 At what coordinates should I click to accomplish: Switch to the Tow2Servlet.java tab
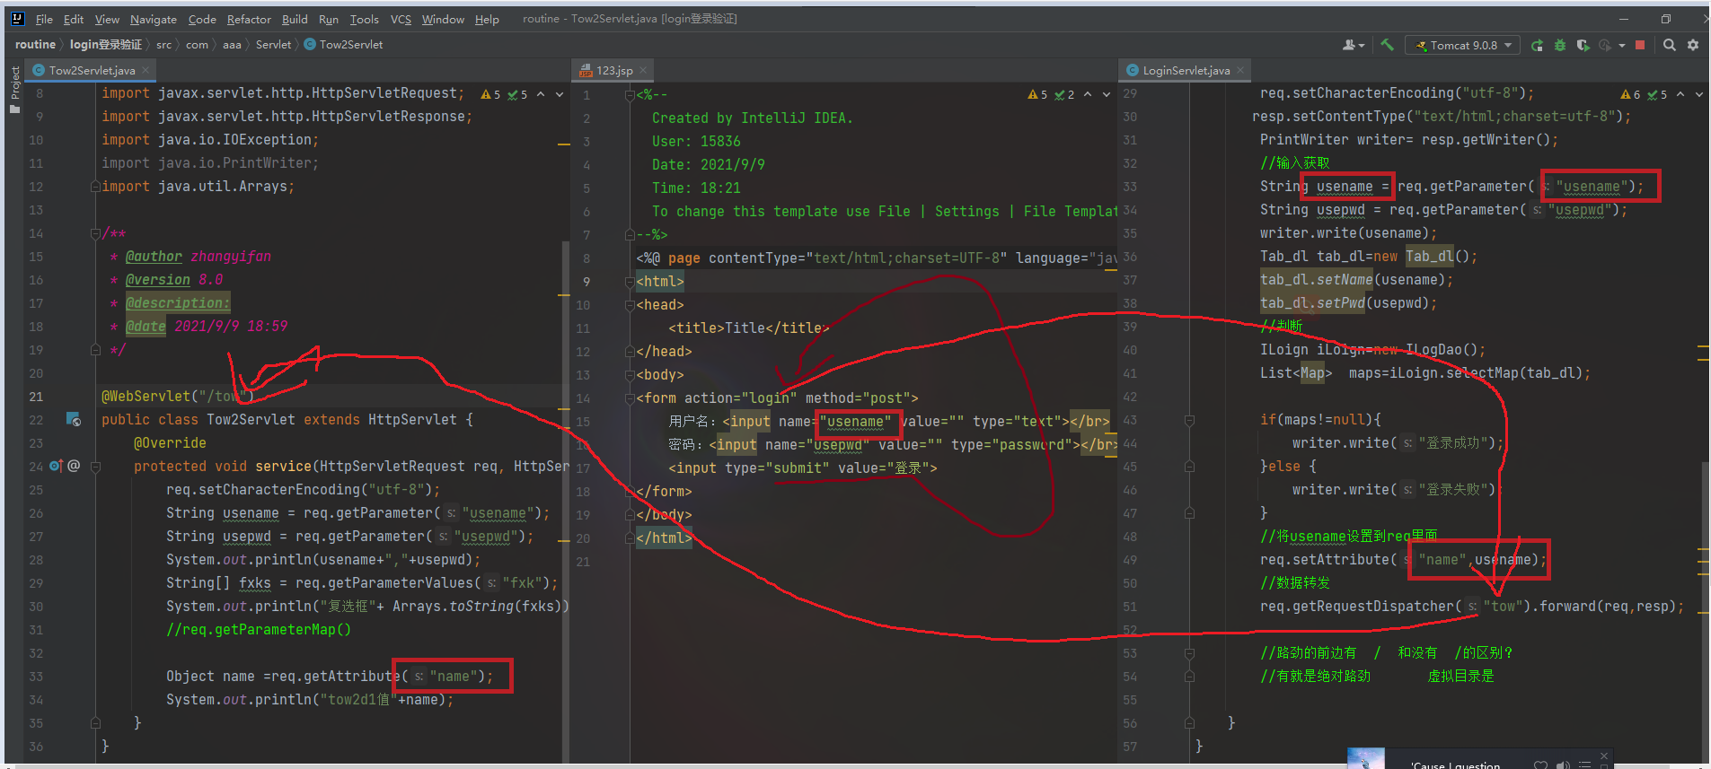92,70
